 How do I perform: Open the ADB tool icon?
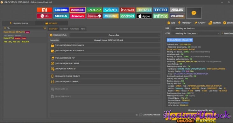coord(171,23)
